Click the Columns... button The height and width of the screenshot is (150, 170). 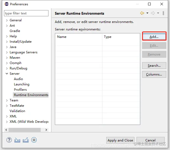[x=154, y=74]
